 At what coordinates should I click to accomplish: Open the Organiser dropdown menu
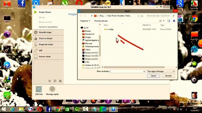(x=85, y=21)
